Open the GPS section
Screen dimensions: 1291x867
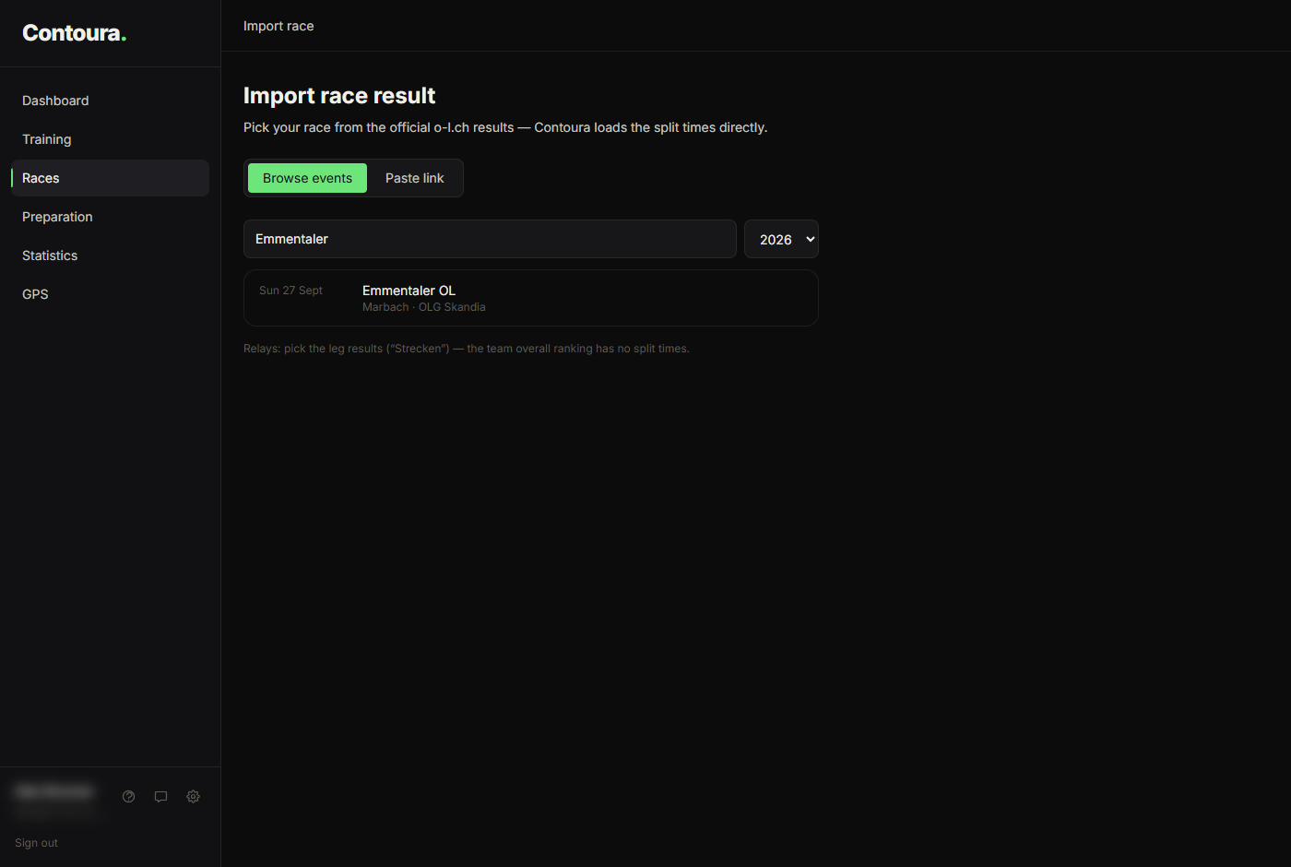[110, 294]
